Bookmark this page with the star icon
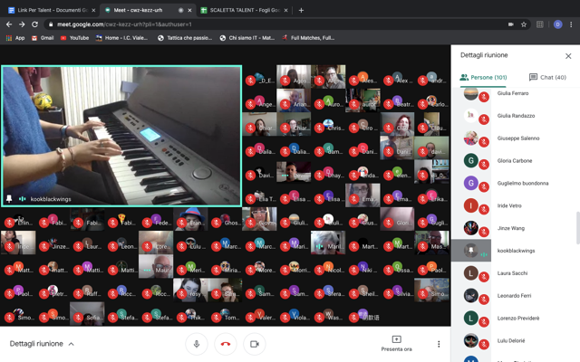 [x=523, y=24]
